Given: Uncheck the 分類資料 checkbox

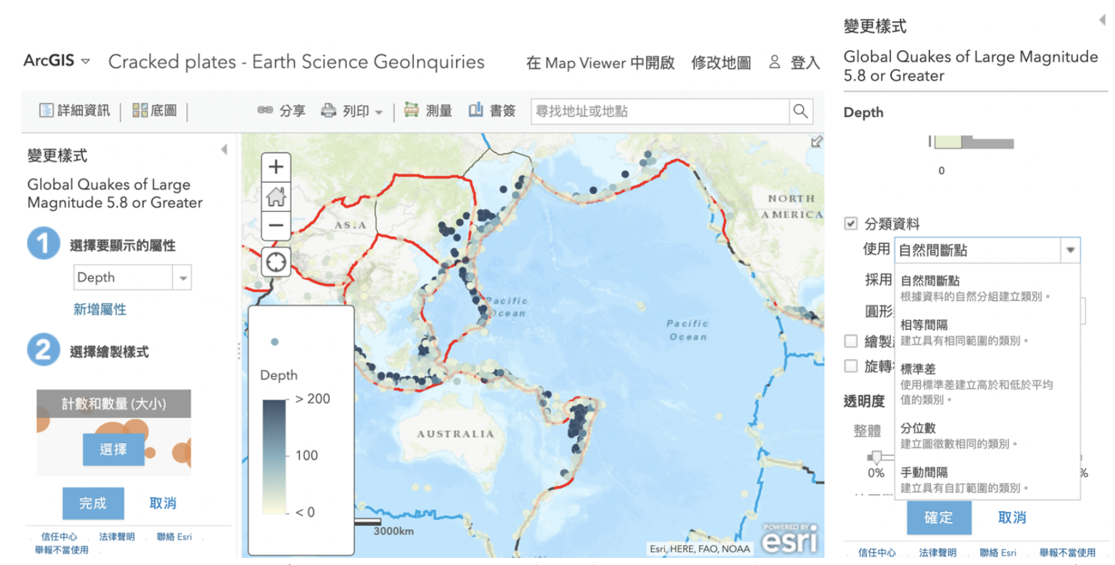Looking at the screenshot, I should pyautogui.click(x=851, y=224).
